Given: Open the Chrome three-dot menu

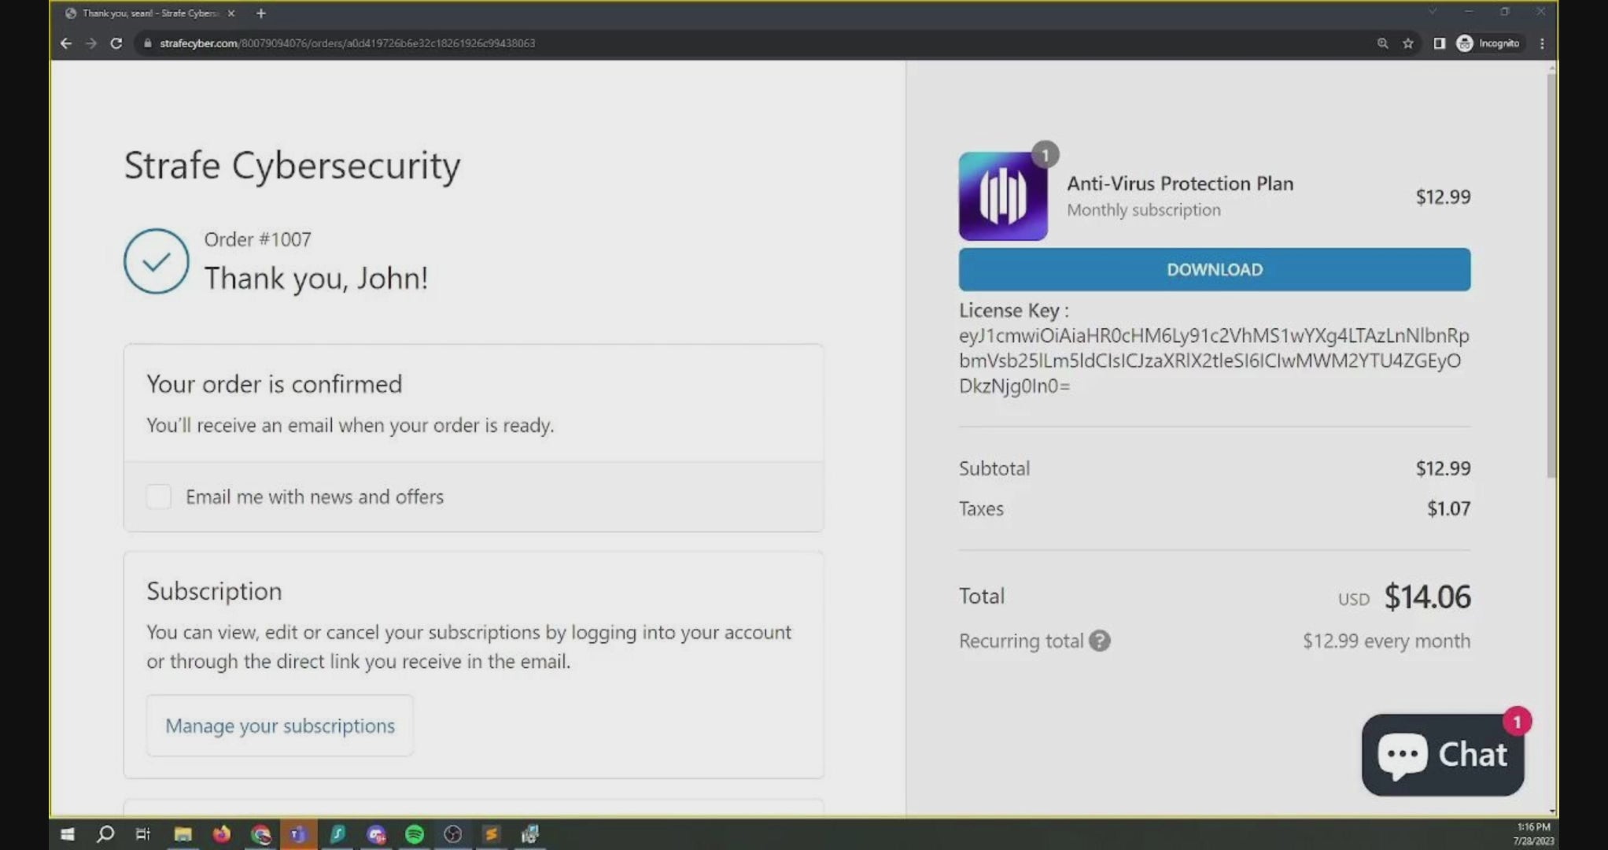Looking at the screenshot, I should (1542, 43).
